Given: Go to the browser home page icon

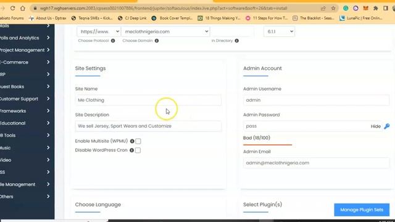Looking at the screenshot, I should [x=23, y=8].
